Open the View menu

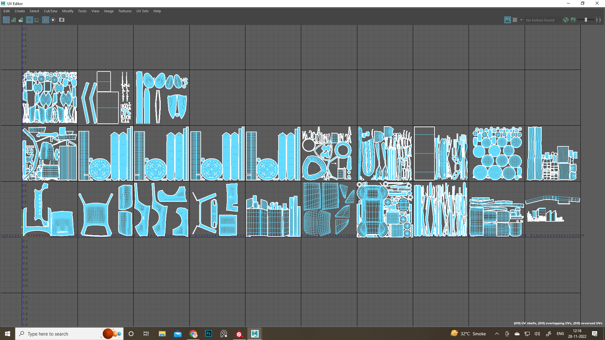pos(95,11)
